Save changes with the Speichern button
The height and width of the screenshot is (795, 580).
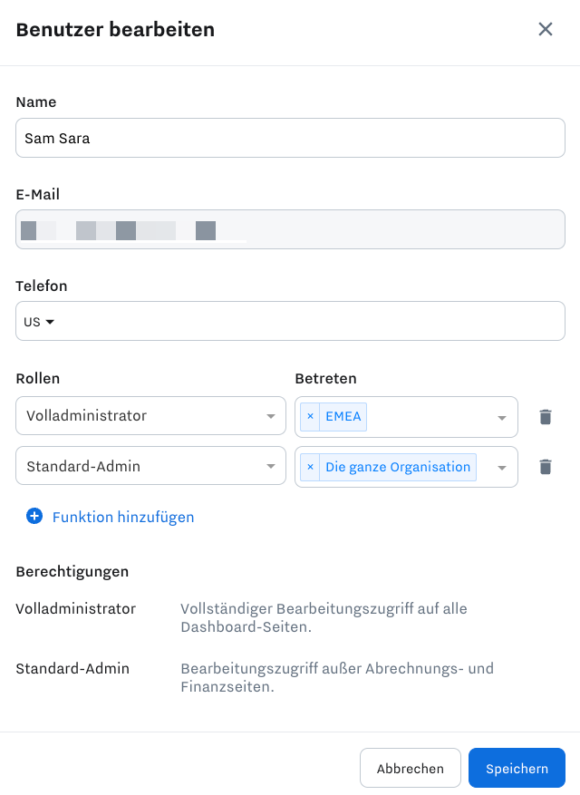[x=517, y=768]
